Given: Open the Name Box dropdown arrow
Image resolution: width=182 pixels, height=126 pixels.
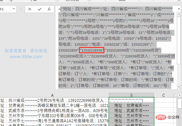Looking at the screenshot, I should click(x=14, y=9).
